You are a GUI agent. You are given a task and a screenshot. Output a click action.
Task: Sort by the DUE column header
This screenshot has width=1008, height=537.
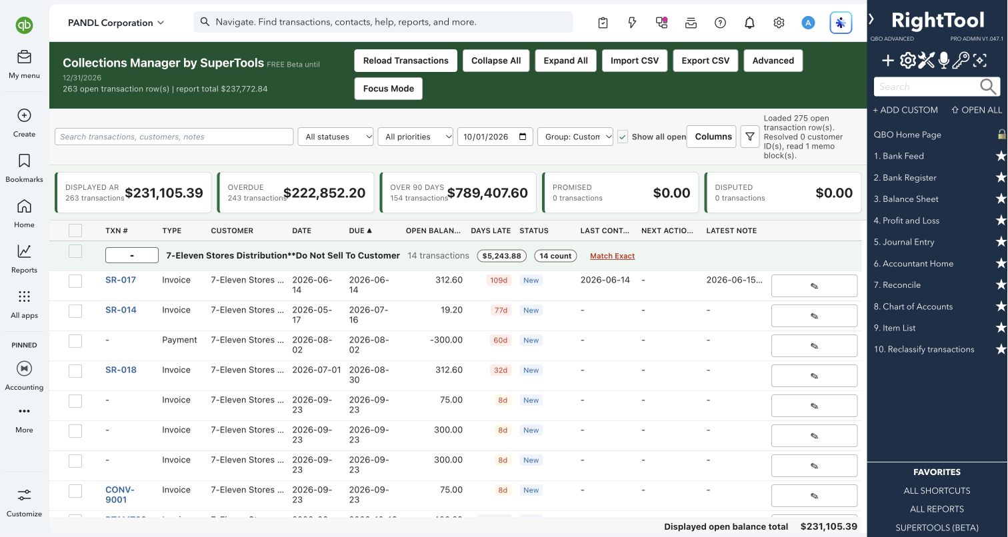tap(360, 231)
